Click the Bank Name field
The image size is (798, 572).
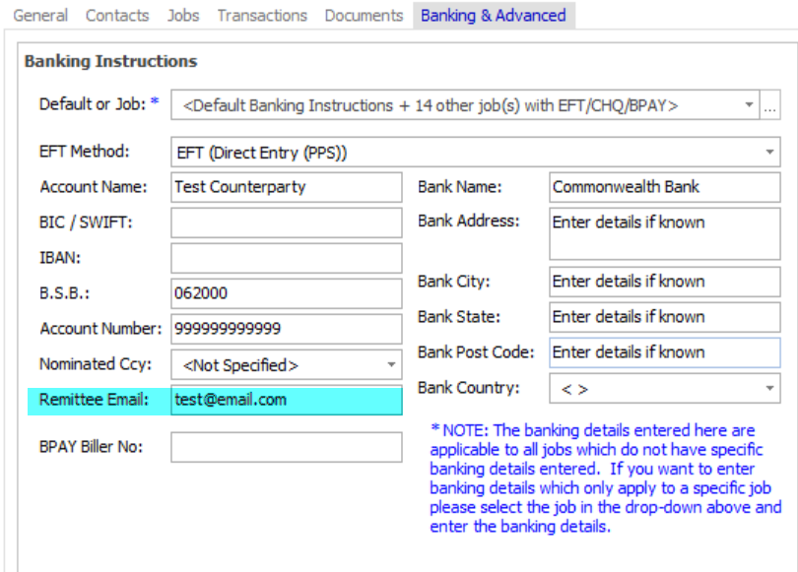pyautogui.click(x=664, y=187)
